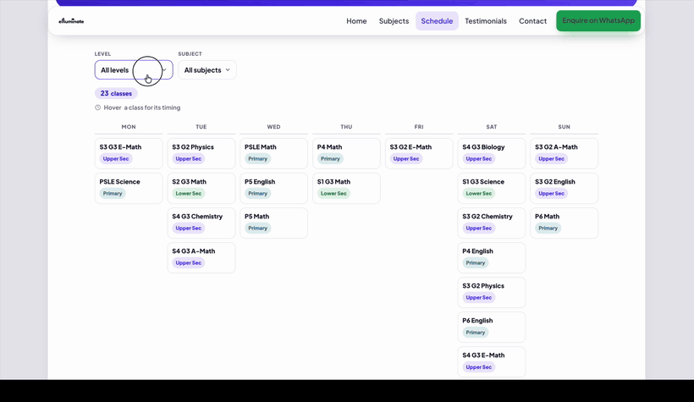Viewport: 694px width, 402px height.
Task: Go to Subjects section
Action: click(x=394, y=21)
